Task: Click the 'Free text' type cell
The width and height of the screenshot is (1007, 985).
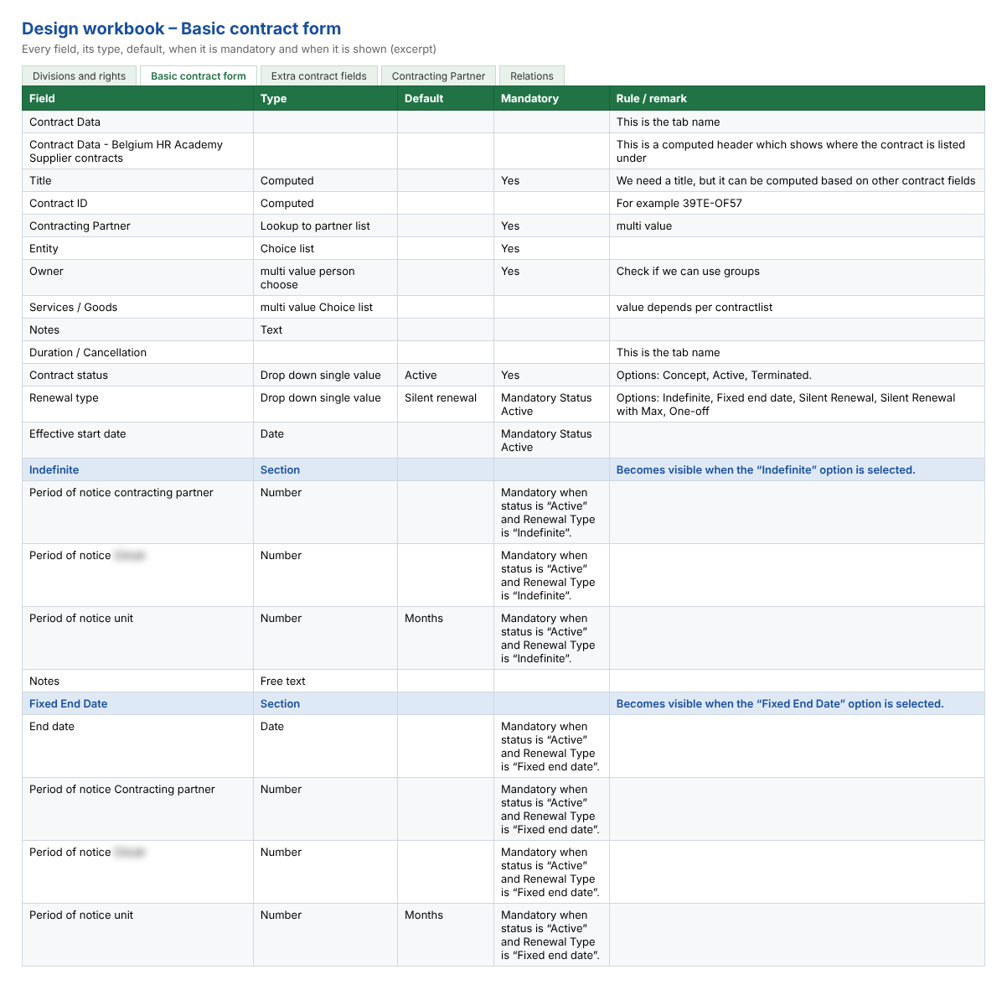Action: [325, 681]
